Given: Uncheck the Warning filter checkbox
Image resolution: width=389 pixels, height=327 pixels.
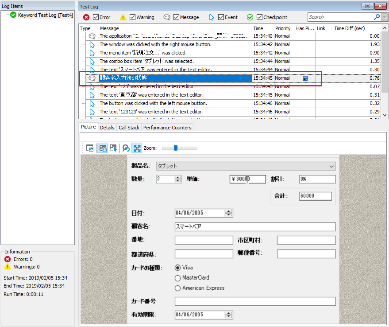Looking at the screenshot, I should pyautogui.click(x=132, y=17).
